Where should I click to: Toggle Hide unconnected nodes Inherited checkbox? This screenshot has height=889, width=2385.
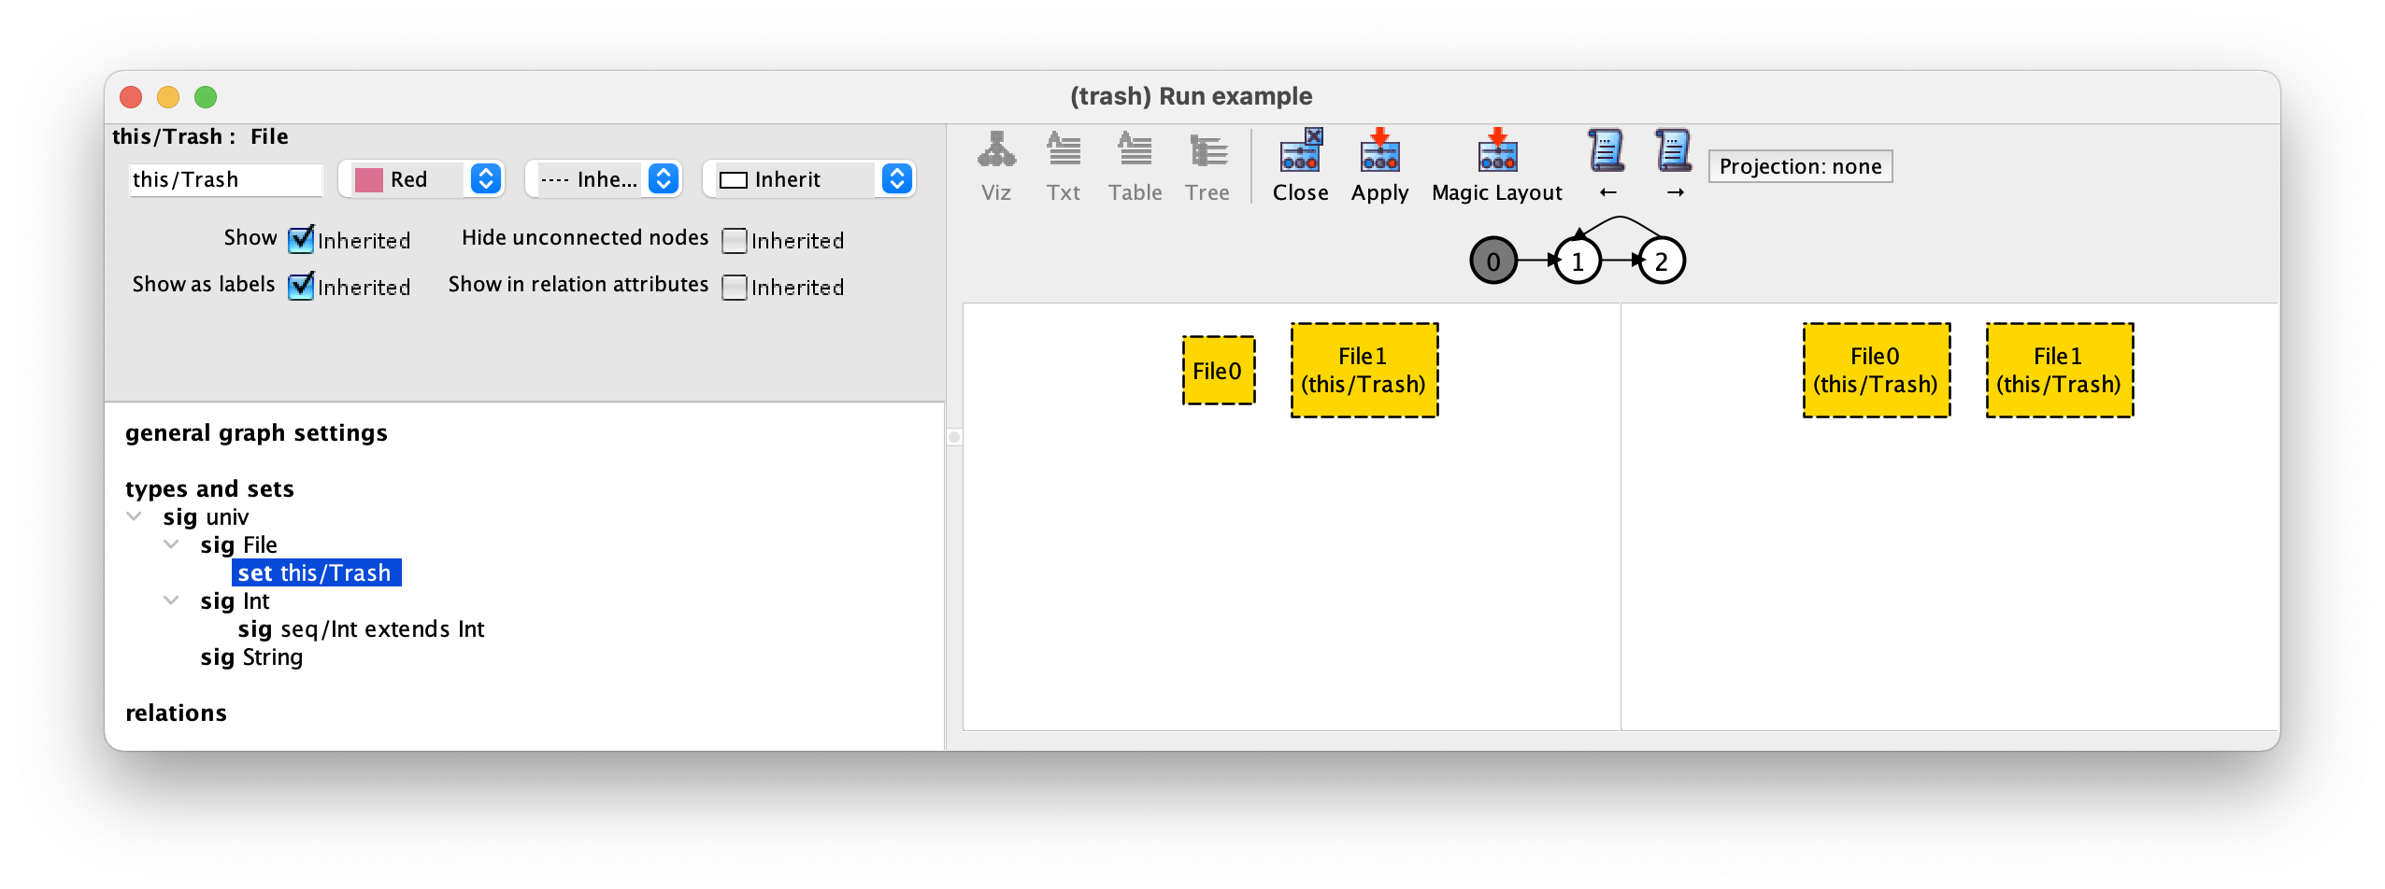click(x=735, y=241)
